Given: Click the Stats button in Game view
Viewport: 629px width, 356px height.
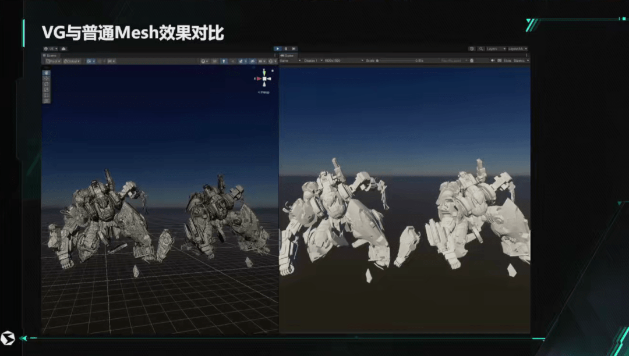Looking at the screenshot, I should [507, 60].
